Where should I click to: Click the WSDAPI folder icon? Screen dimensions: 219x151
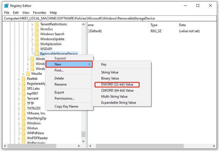[37, 49]
